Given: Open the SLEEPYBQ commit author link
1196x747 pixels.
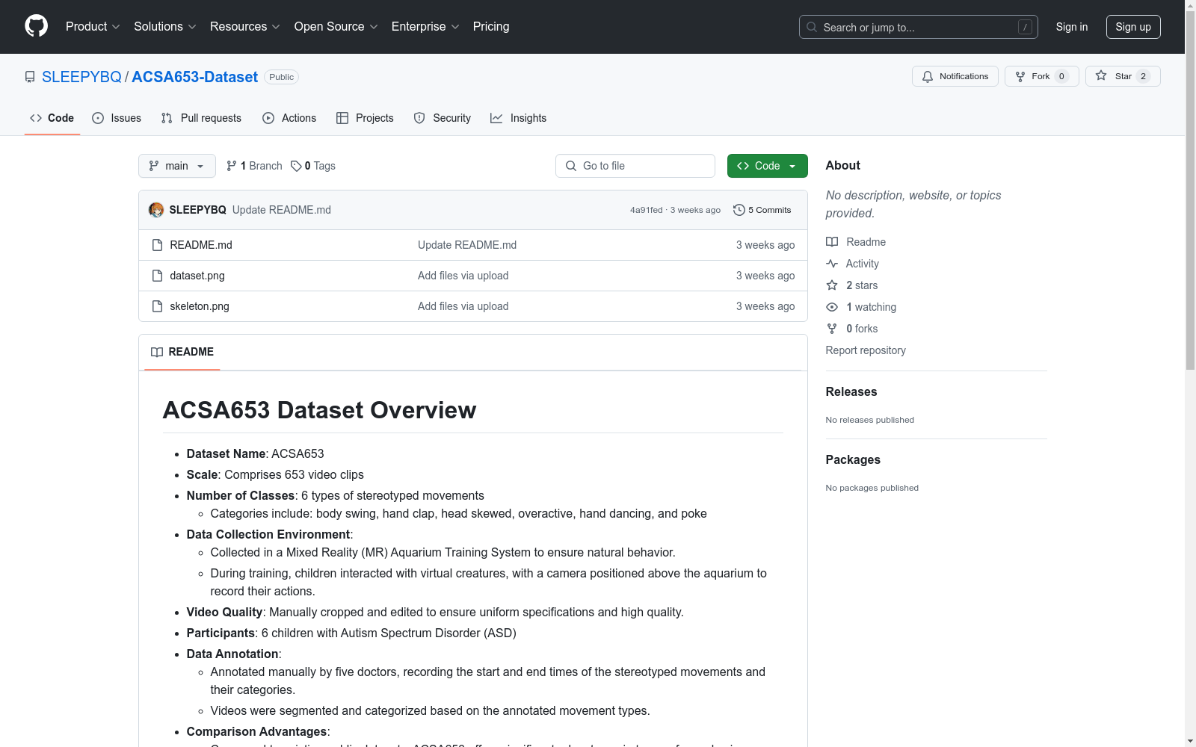Looking at the screenshot, I should point(197,210).
